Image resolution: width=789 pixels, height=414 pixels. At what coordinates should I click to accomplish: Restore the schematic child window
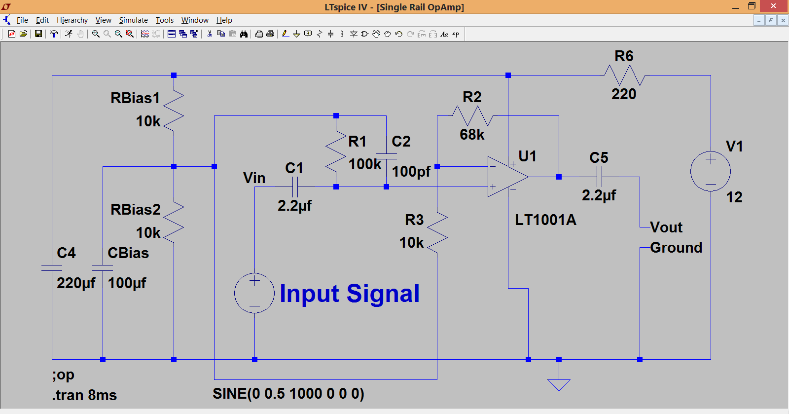click(x=771, y=20)
